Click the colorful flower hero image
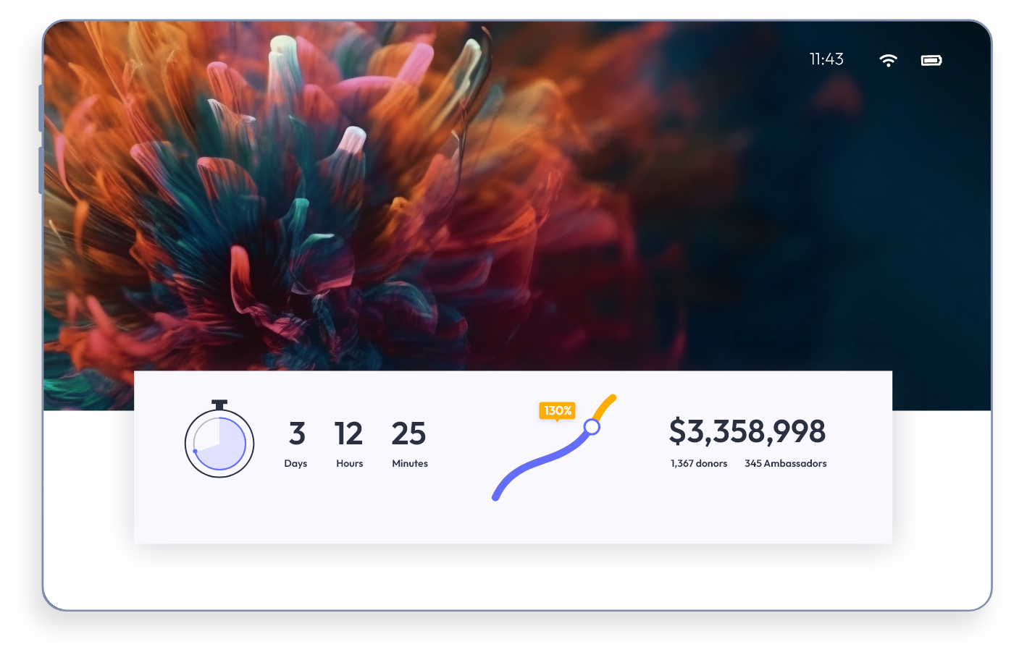Viewport: 1019px width, 660px height. [x=517, y=195]
